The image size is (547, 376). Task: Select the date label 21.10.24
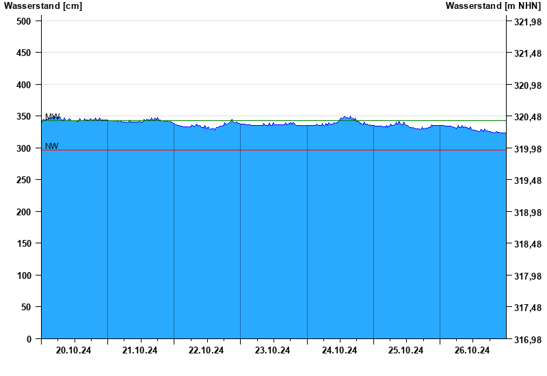pos(140,351)
